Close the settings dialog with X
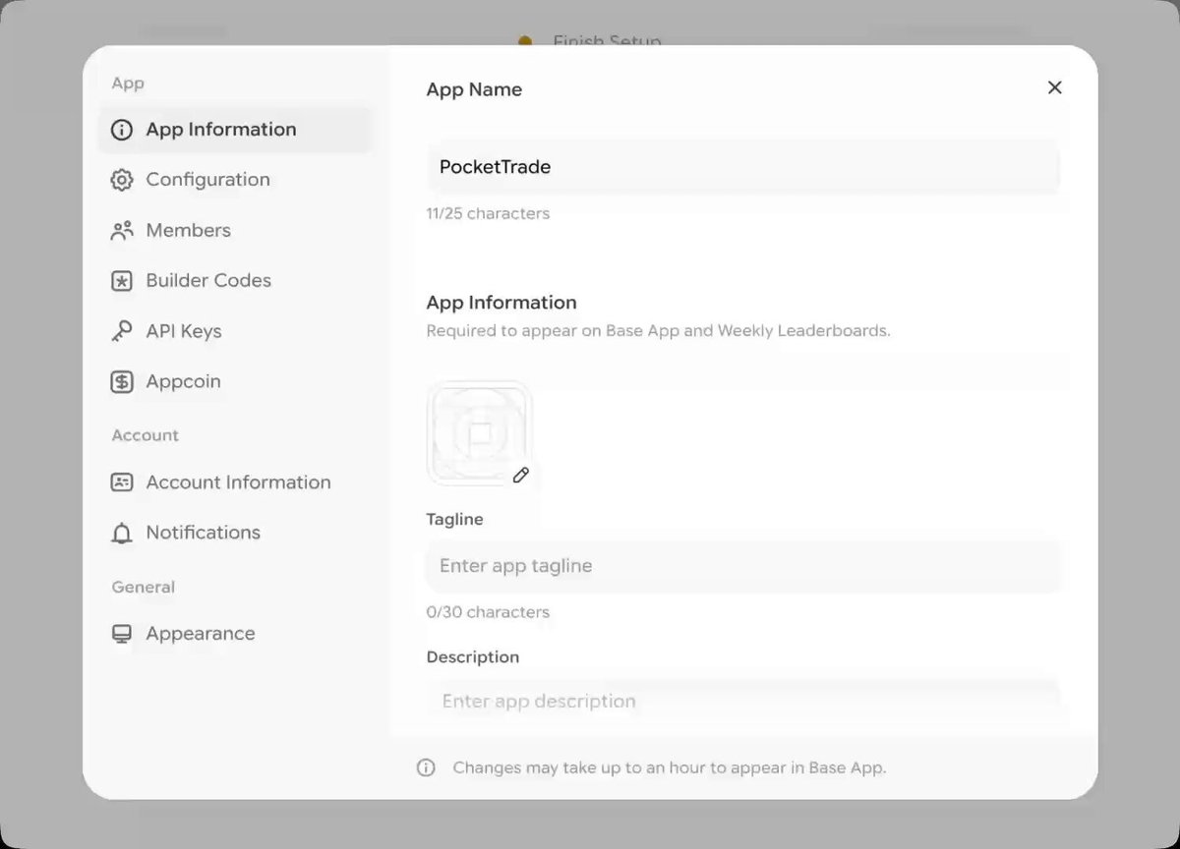Screen dimensions: 1180x849 pyautogui.click(x=1055, y=87)
